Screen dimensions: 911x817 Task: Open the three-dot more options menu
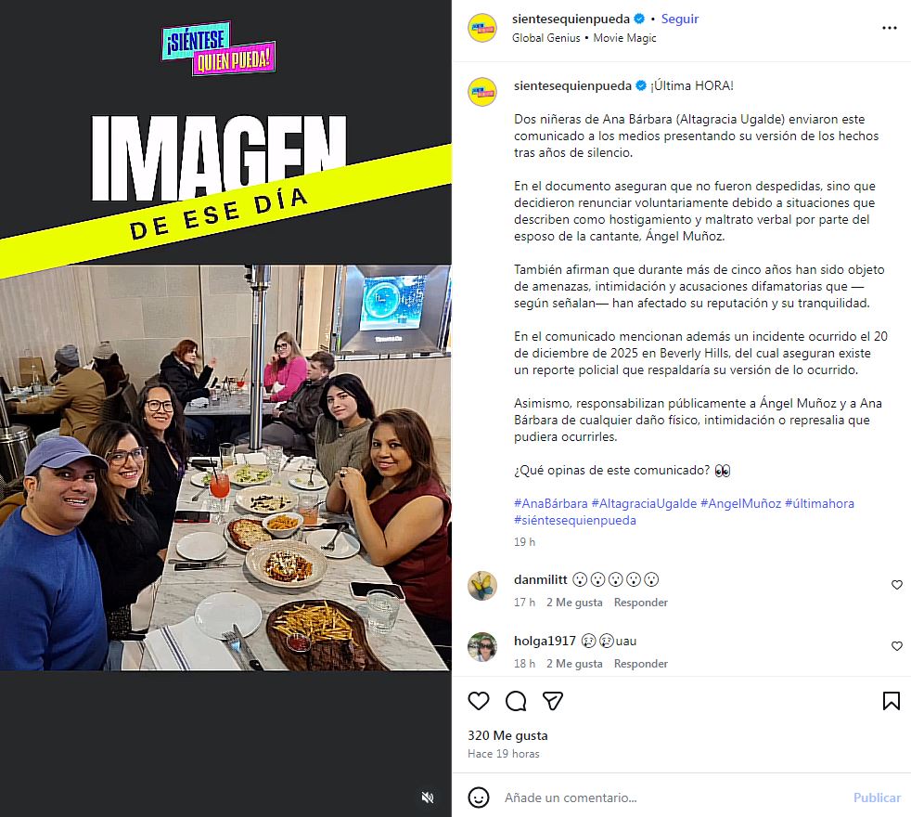[890, 28]
